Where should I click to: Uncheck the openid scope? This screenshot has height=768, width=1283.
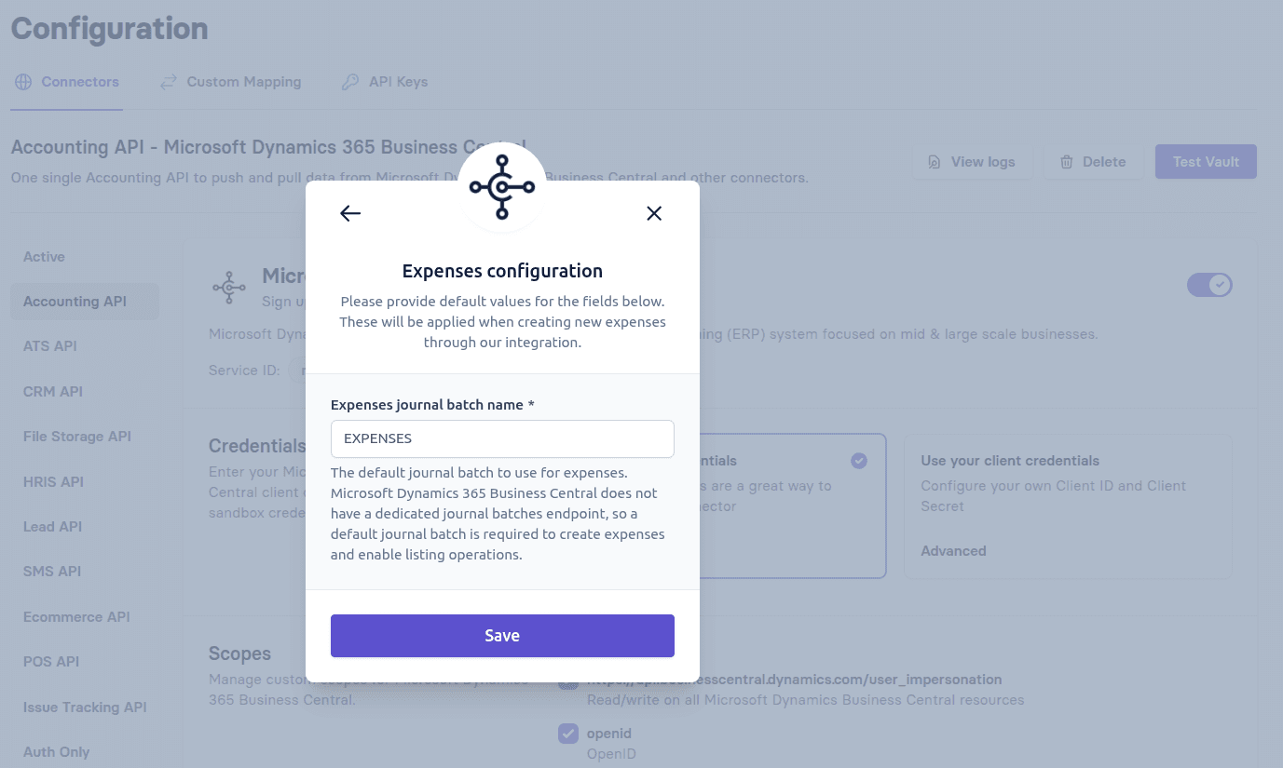tap(568, 734)
